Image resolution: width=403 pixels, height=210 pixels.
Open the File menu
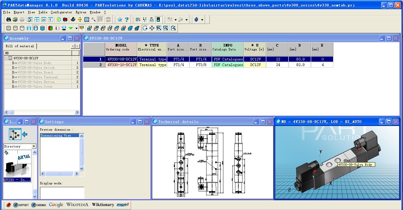(6, 12)
